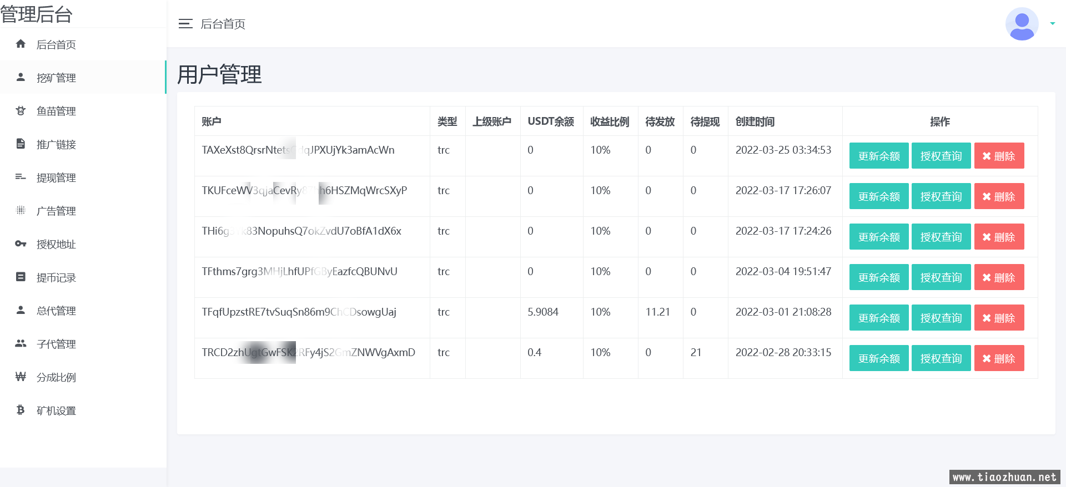Click the won-sign icon beside 分成比例
The height and width of the screenshot is (487, 1066).
tap(21, 377)
